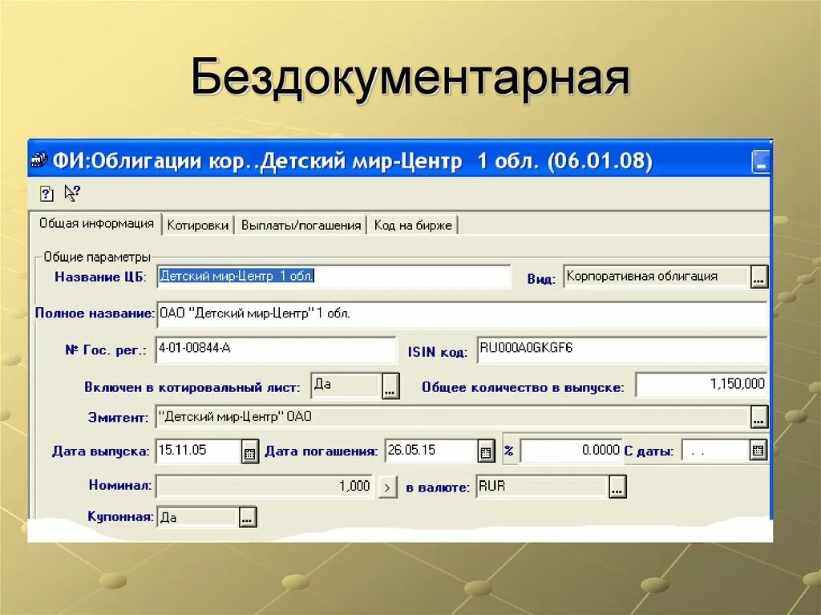821x615 pixels.
Task: Click the Полное название input field
Action: [x=463, y=314]
